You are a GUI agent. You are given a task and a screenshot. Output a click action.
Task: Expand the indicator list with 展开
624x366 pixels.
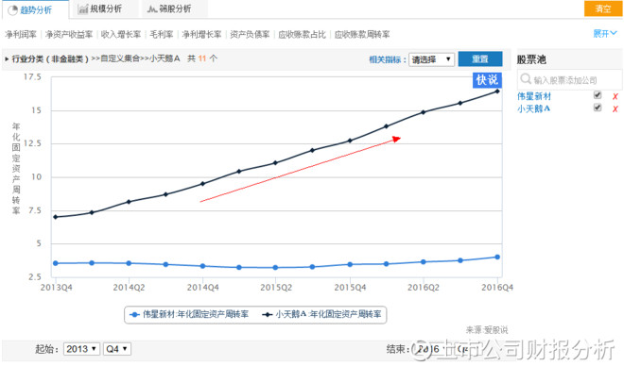[604, 34]
